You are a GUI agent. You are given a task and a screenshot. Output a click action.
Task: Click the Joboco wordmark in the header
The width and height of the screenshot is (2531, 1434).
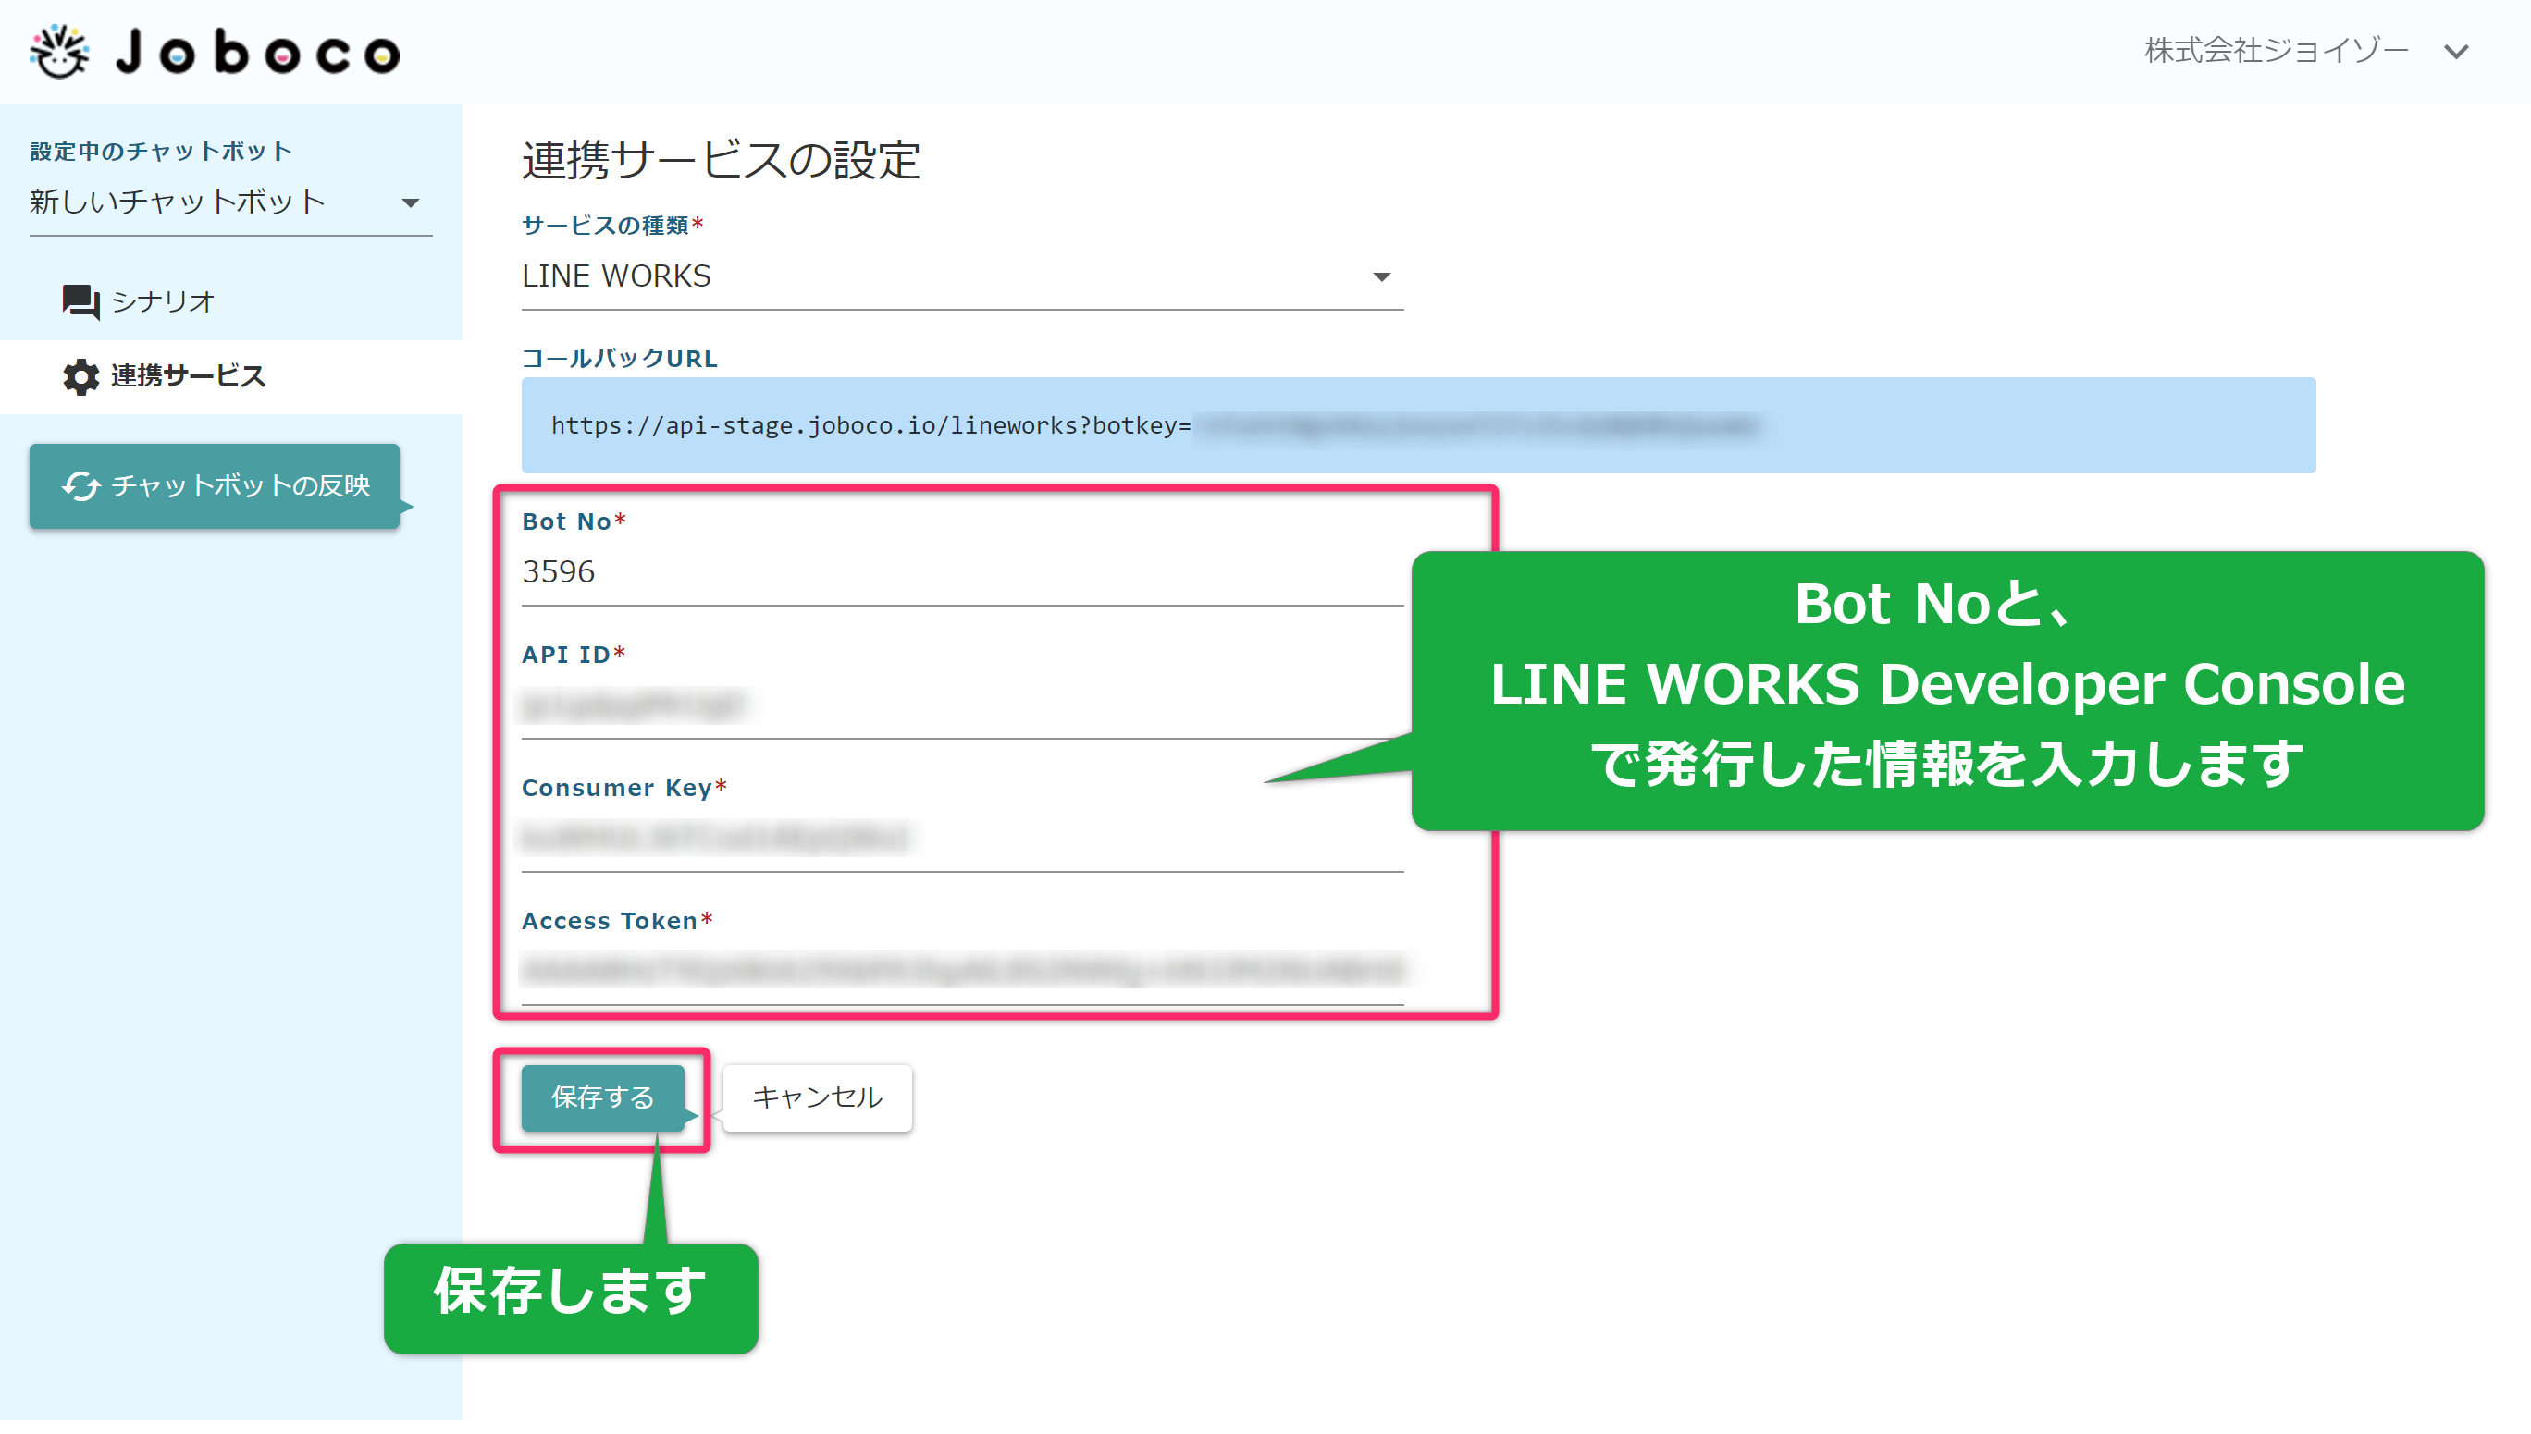(x=258, y=52)
